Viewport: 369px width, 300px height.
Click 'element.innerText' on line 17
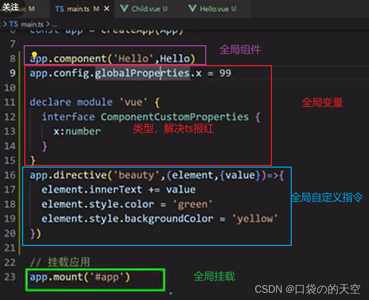click(92, 190)
